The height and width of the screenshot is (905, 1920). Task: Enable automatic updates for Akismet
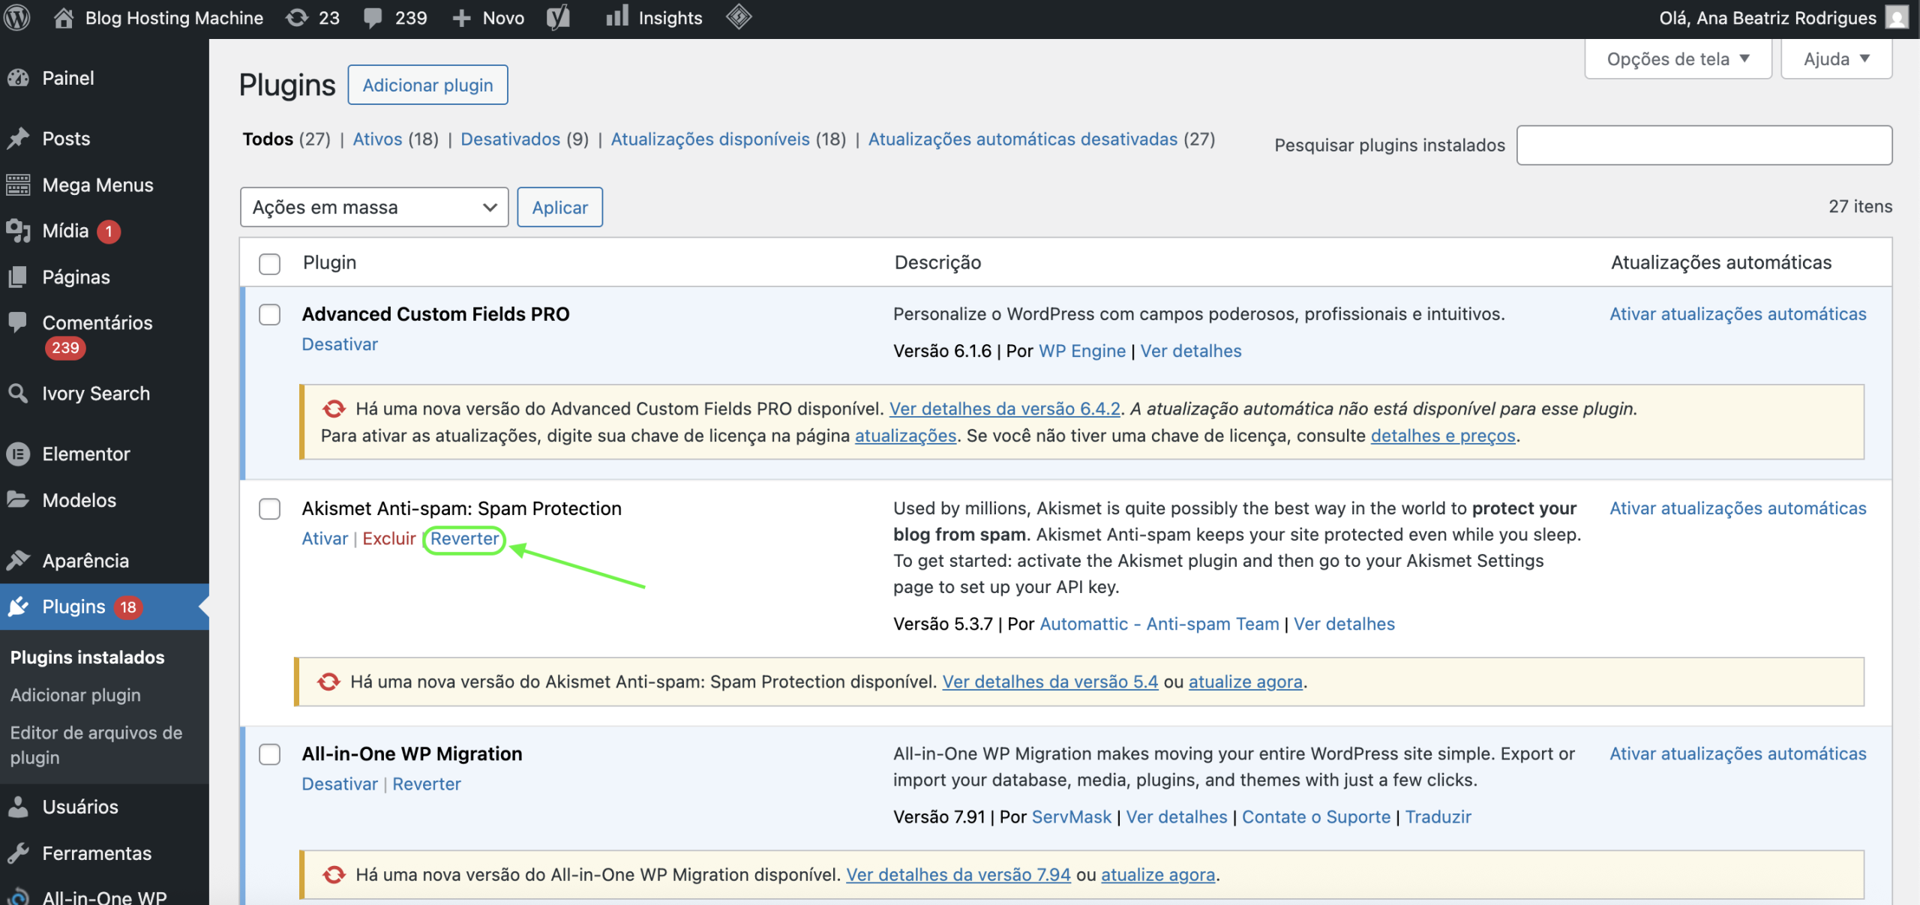[x=1738, y=508]
